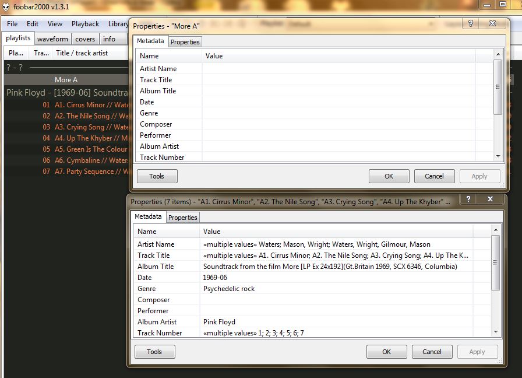This screenshot has width=522, height=378.
Task: Click empty Composer value in 7 items dialog
Action: click(x=337, y=300)
